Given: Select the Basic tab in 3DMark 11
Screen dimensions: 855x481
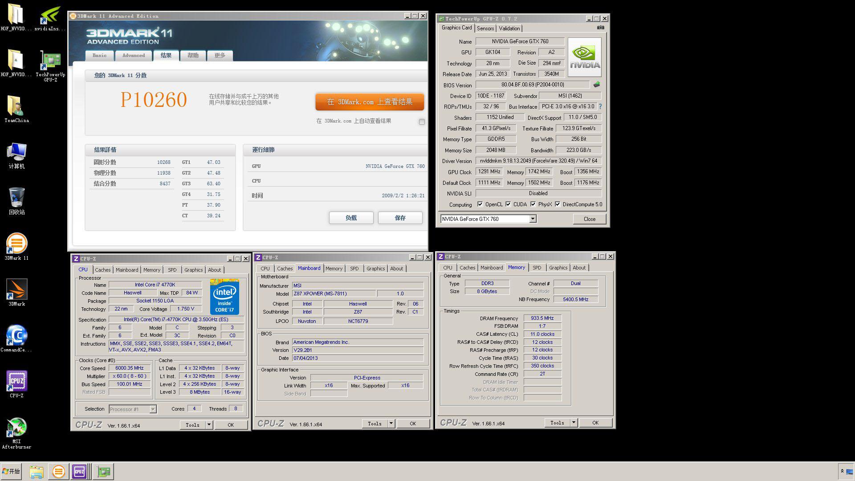Looking at the screenshot, I should click(x=99, y=56).
